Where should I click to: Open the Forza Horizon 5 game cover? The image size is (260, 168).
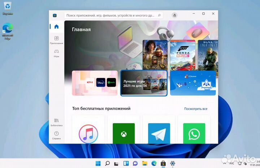pos(183,56)
